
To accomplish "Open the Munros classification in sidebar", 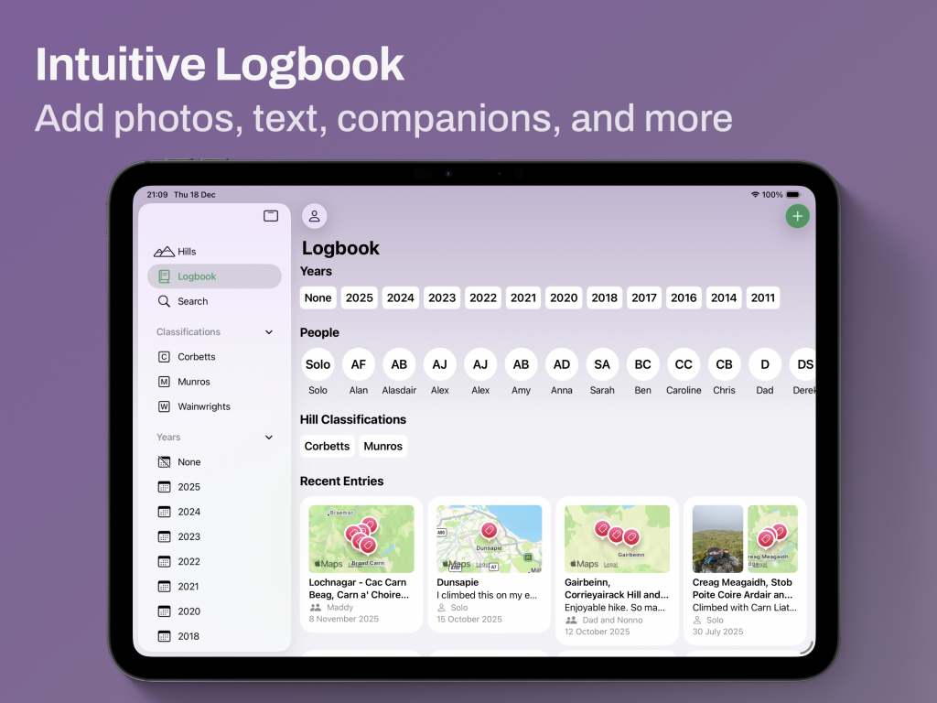I will 193,382.
